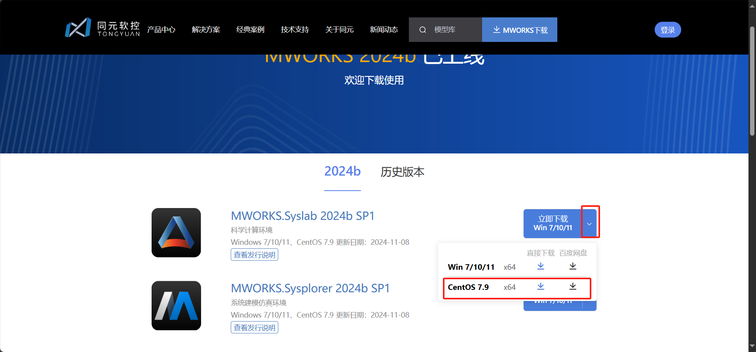Download CentOS 7.9 via direct download icon
The width and height of the screenshot is (756, 352).
click(541, 286)
